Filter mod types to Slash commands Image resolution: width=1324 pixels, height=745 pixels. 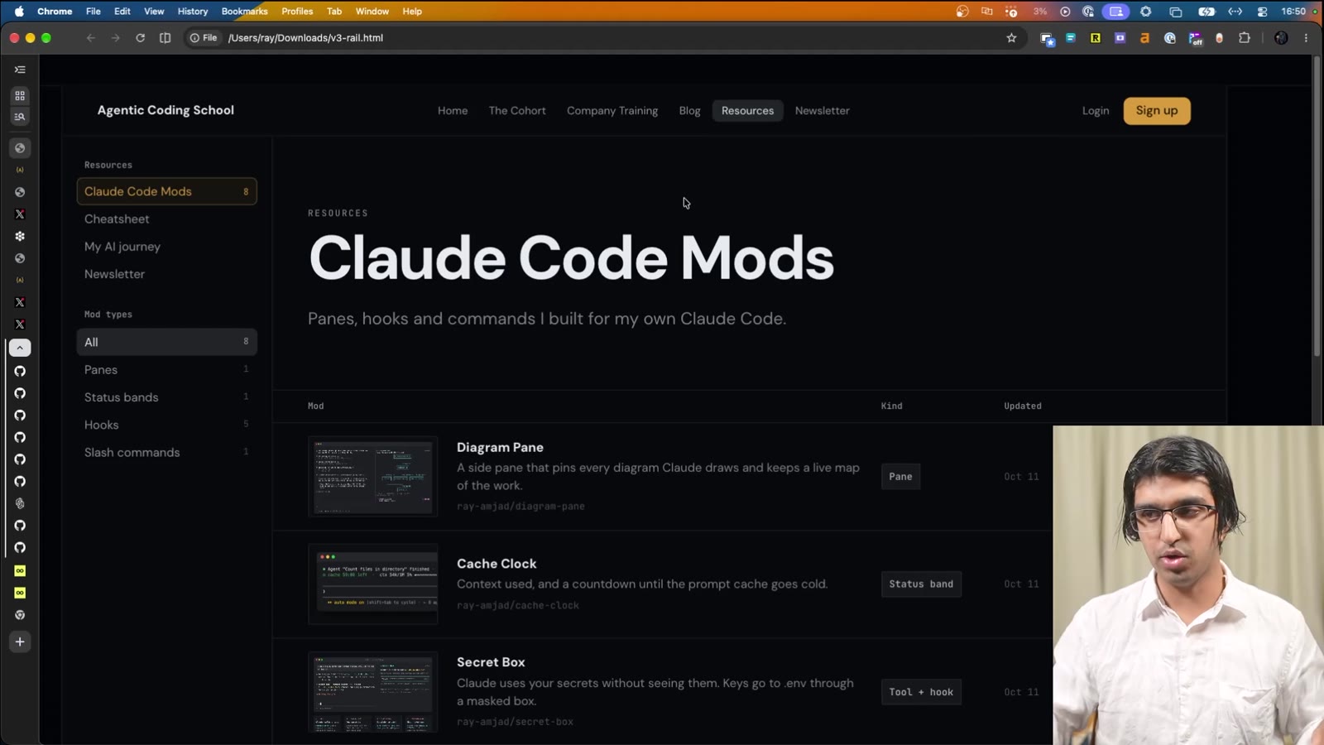pos(167,453)
